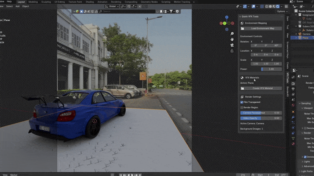Open the Particles properties tab icon
314x176 pixels.
point(293,122)
